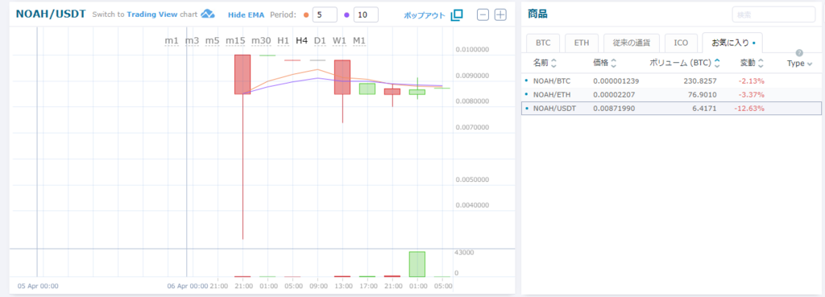Click the popout window icon

457,14
